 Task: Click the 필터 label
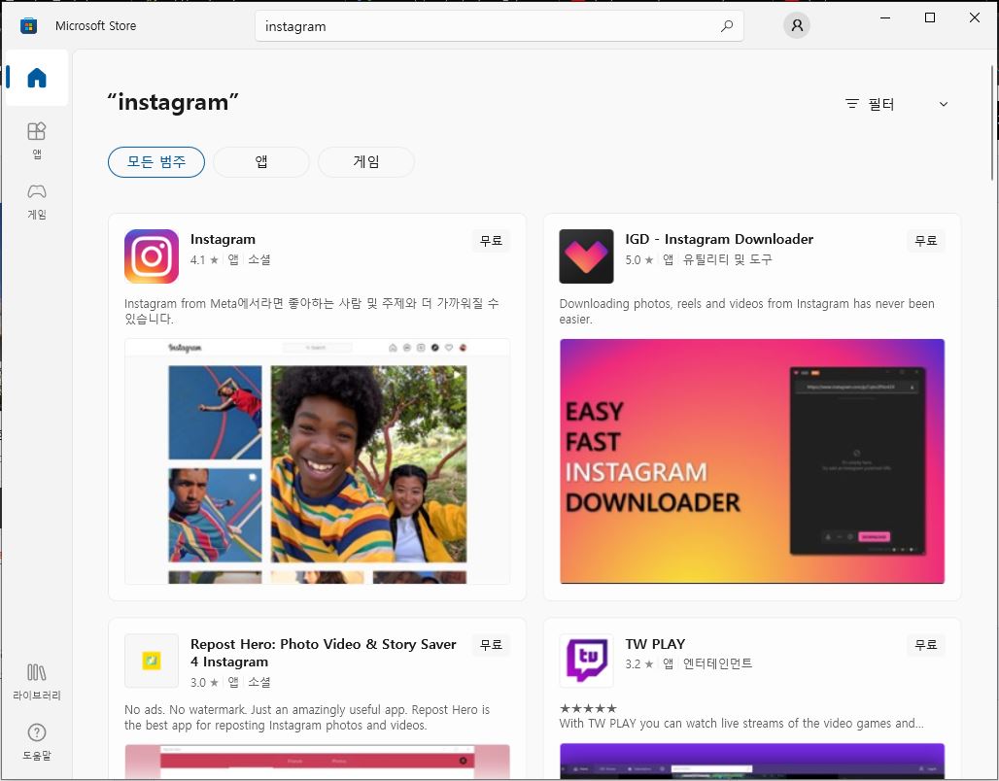[881, 104]
